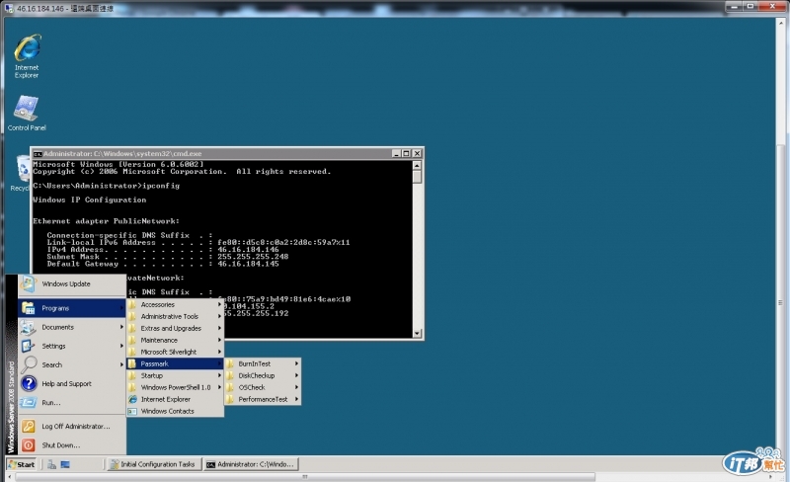Click the Programs icon in Start menu
Screen dimensions: 790x482
point(29,308)
